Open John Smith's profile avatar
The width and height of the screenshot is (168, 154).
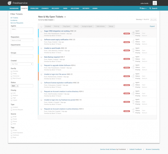(x=155, y=3)
